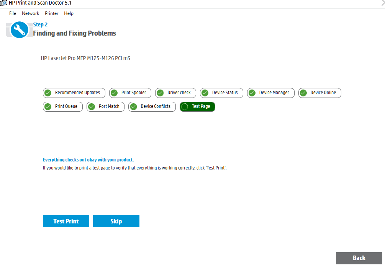385x272 pixels.
Task: Click the Port Match green checkmark
Action: [92, 107]
